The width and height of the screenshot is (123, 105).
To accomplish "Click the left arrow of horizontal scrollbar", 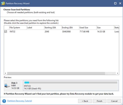I will (x=5, y=73).
